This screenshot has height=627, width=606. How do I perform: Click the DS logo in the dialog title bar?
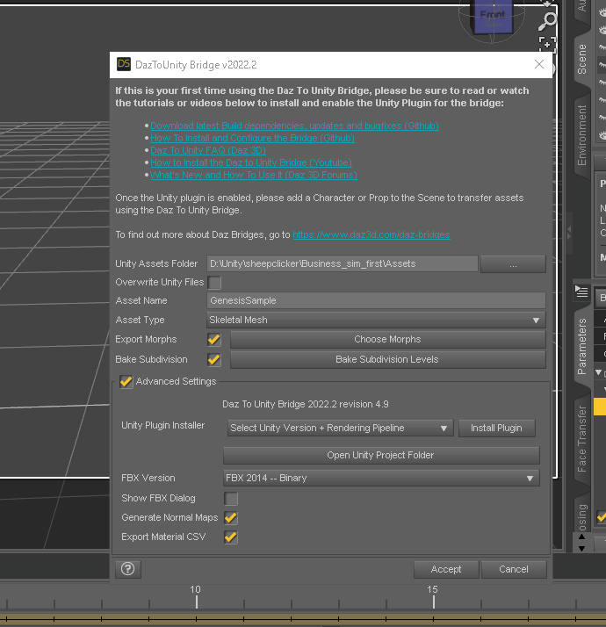coord(124,64)
